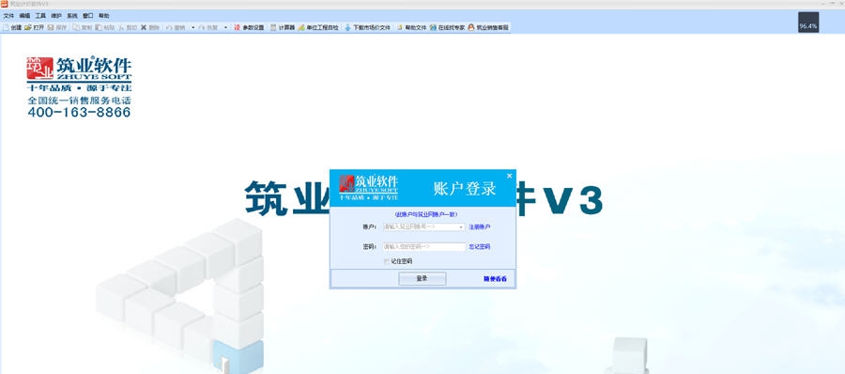This screenshot has width=845, height=374.
Task: Open the 文件 menu
Action: click(x=8, y=16)
